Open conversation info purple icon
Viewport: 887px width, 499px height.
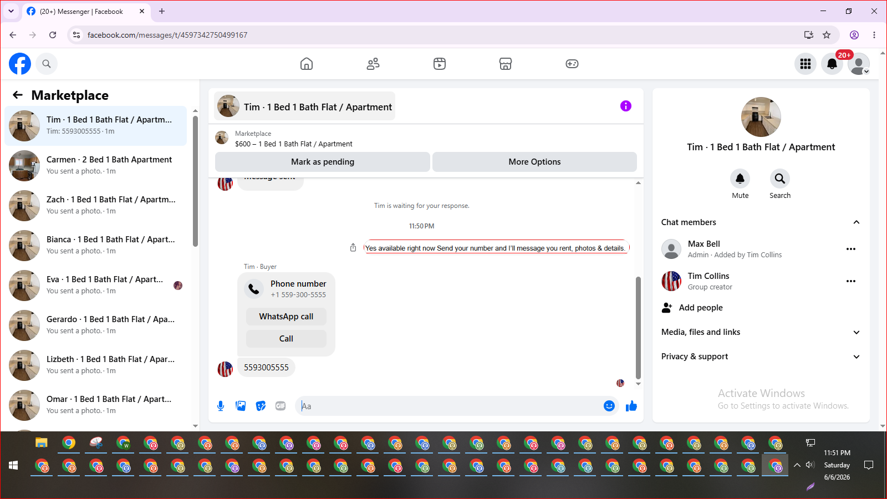click(x=626, y=106)
